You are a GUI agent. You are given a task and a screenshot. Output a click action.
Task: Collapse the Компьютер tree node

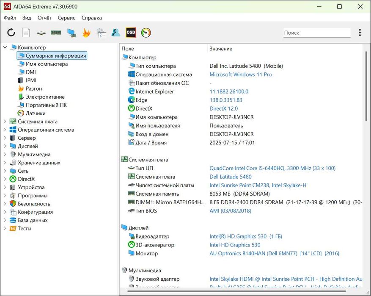point(5,47)
